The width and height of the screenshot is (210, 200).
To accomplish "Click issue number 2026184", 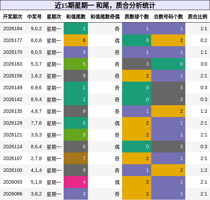I will tap(13, 28).
